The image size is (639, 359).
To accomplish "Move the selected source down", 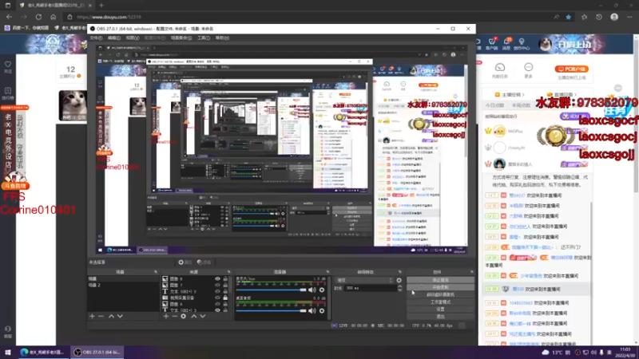I will tap(203, 316).
